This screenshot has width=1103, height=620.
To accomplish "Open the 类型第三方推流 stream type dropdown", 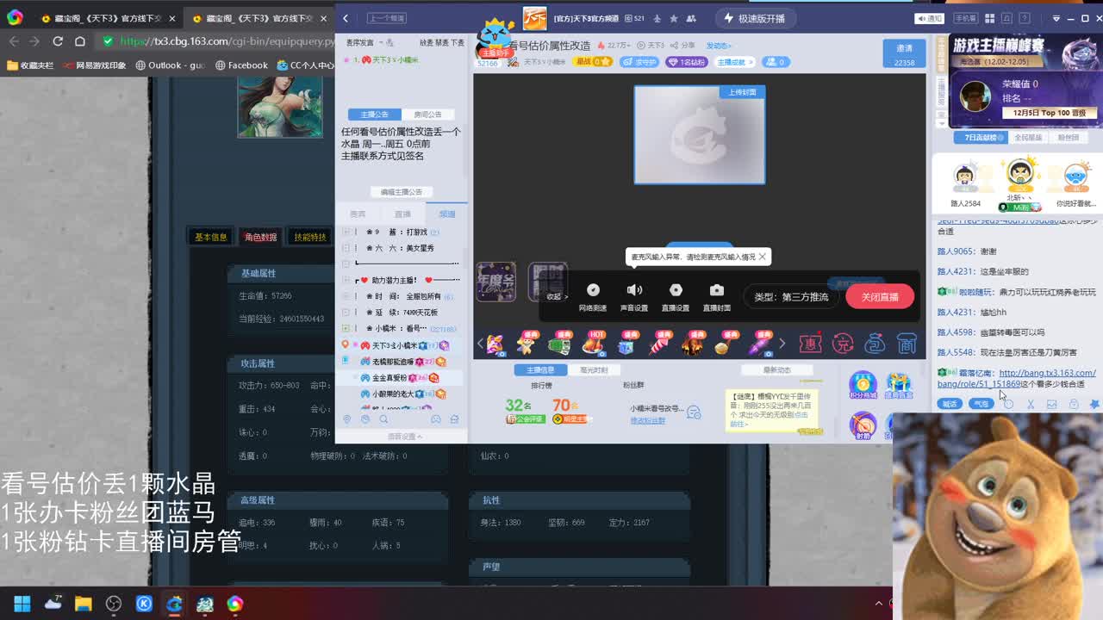I will click(793, 296).
